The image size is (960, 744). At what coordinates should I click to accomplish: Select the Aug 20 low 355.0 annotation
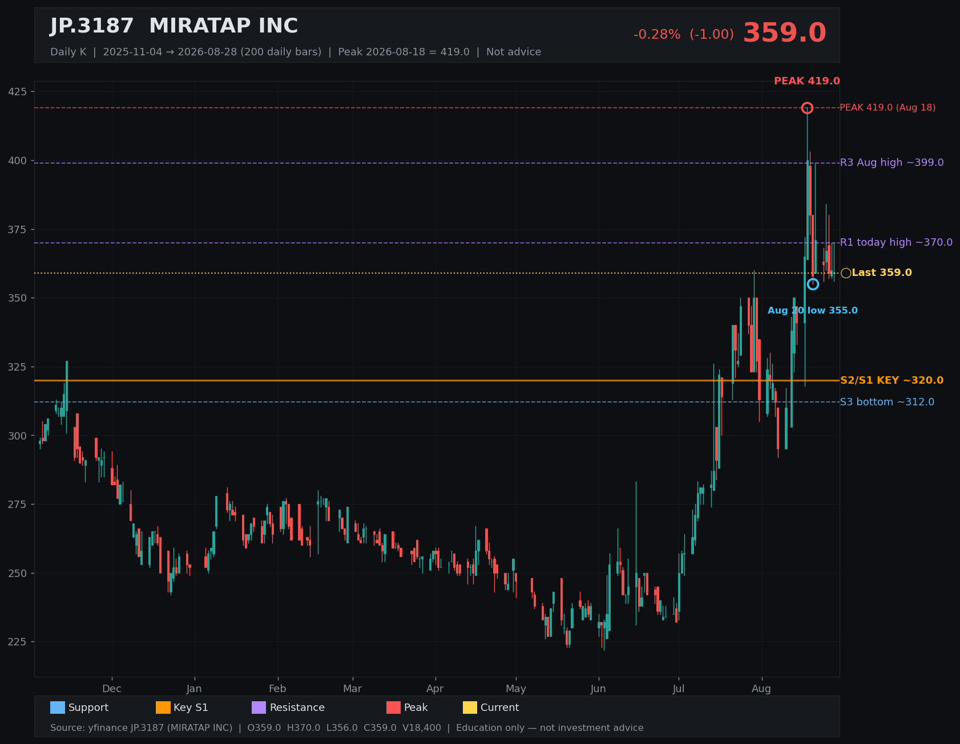(x=813, y=311)
